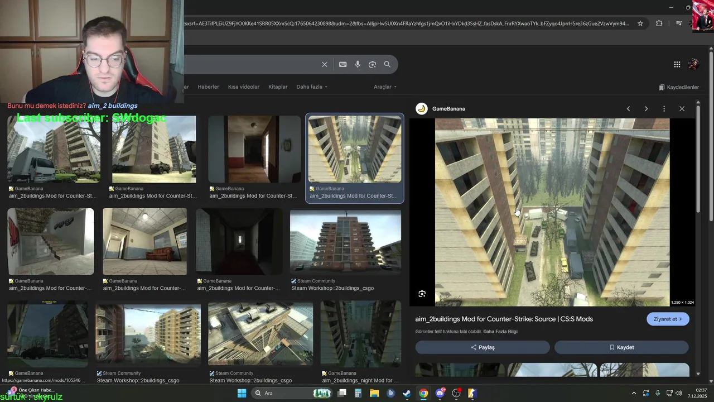Switch to the Kitaplar tab
The width and height of the screenshot is (714, 402).
[x=278, y=87]
